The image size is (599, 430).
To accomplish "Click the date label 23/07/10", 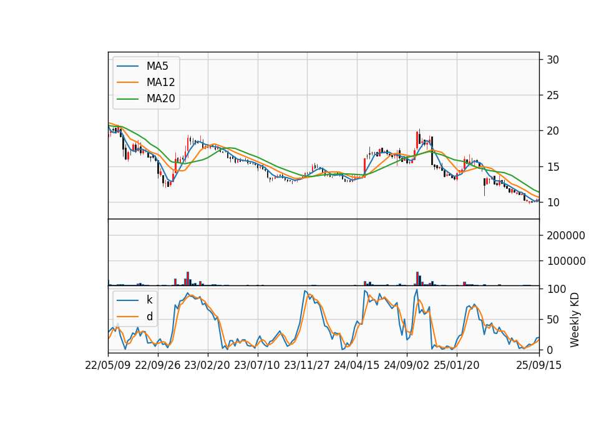I will (257, 365).
